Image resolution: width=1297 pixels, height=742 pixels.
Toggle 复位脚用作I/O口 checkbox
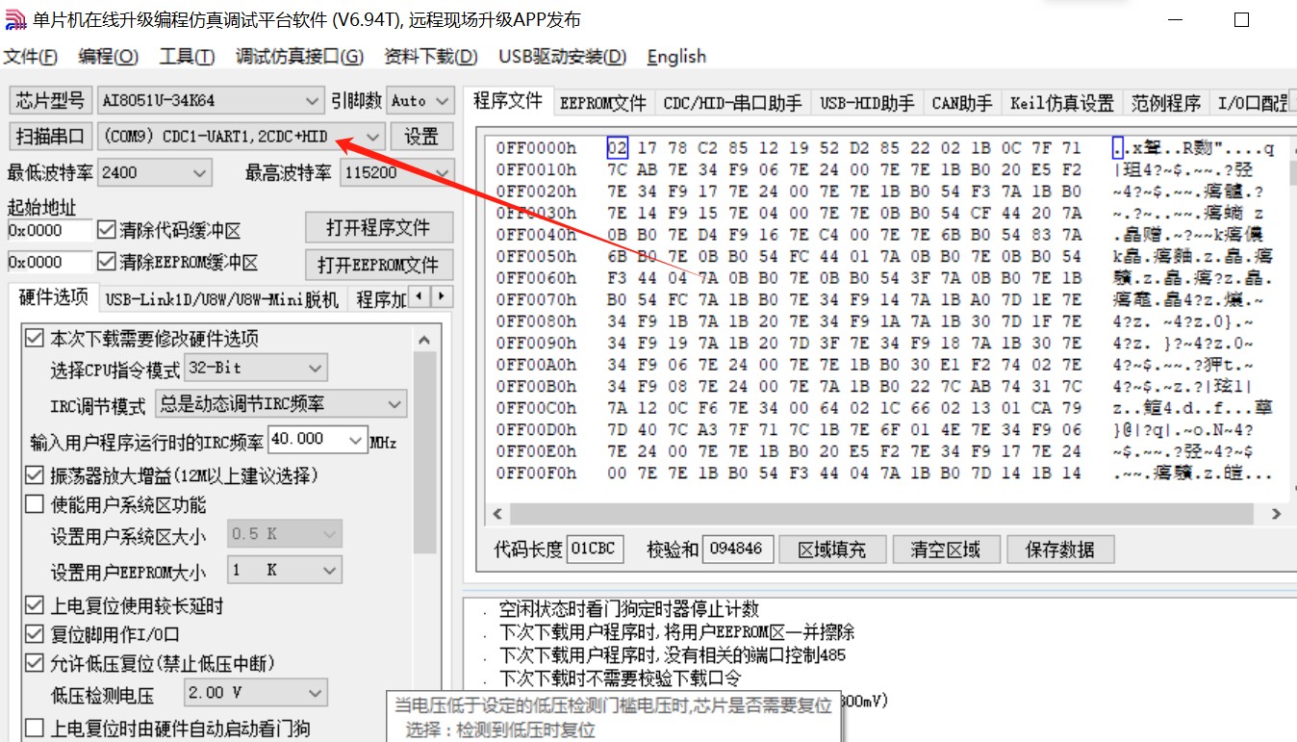(35, 634)
